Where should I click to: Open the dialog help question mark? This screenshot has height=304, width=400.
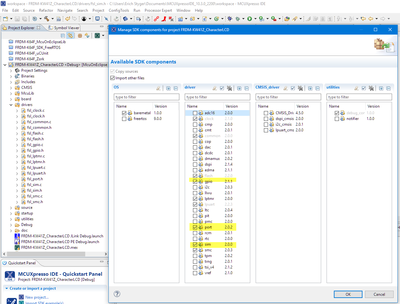pos(117,294)
